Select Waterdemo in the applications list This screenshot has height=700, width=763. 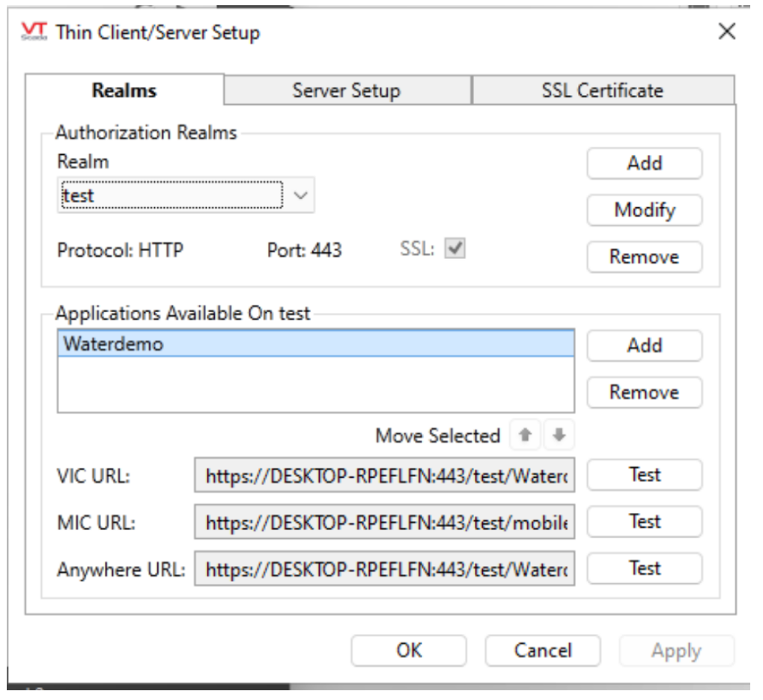point(314,344)
